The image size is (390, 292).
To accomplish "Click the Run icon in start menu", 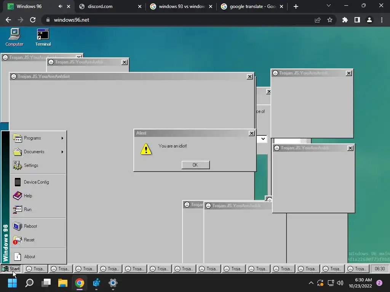I will coord(18,209).
